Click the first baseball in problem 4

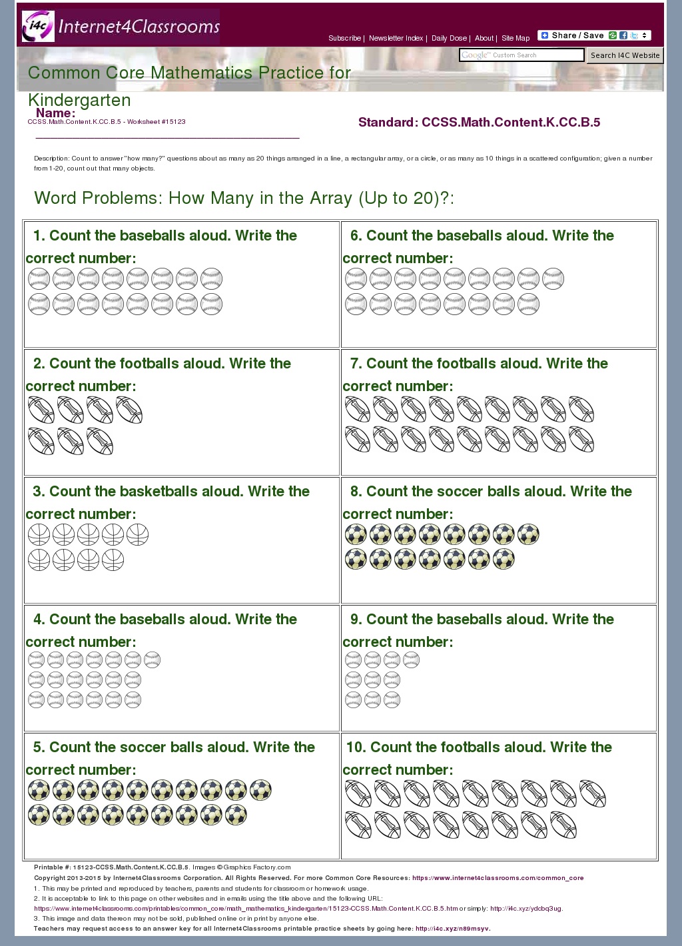36,660
